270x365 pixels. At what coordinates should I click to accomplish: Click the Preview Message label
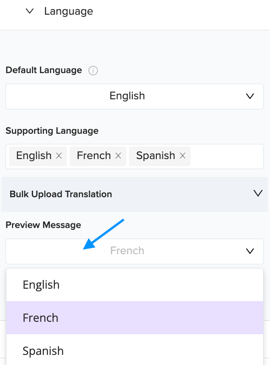43,225
